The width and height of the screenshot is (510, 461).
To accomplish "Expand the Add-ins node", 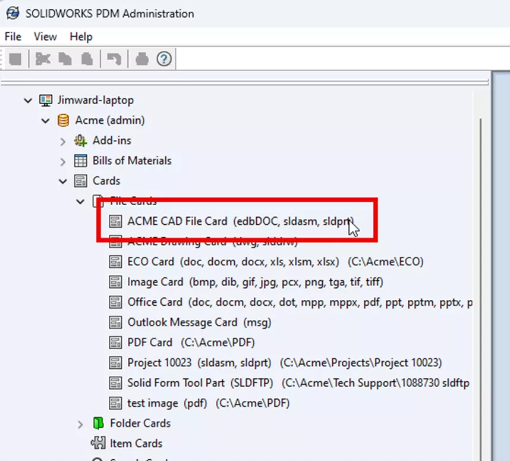I will 62,140.
